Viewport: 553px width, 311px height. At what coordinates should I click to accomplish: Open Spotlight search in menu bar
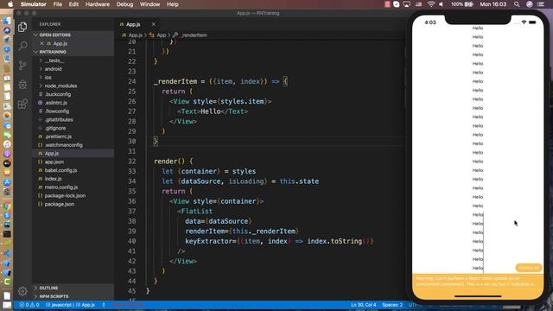coord(517,4)
